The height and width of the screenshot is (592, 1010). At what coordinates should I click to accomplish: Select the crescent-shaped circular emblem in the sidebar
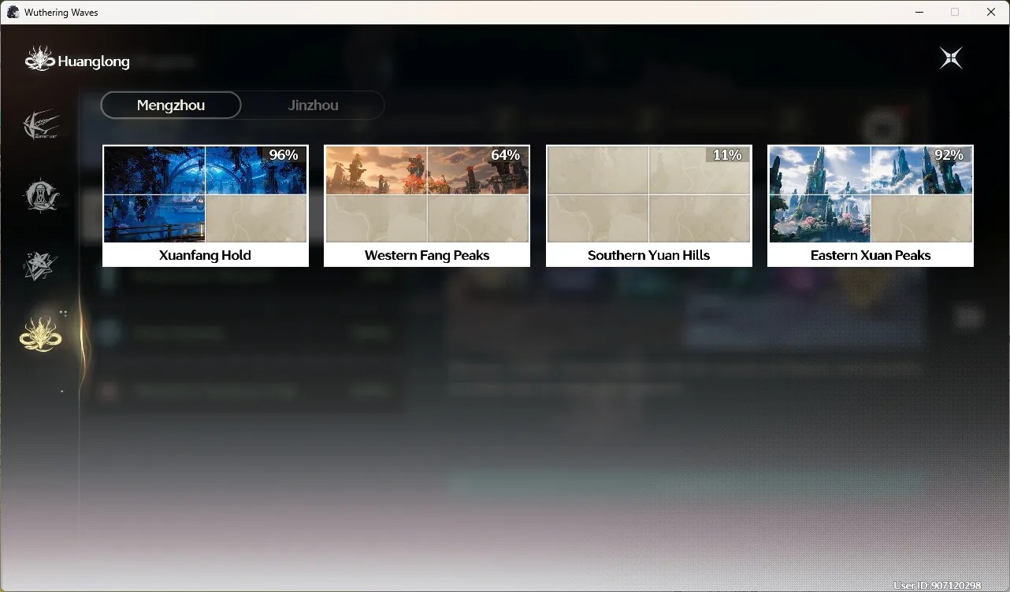point(40,195)
